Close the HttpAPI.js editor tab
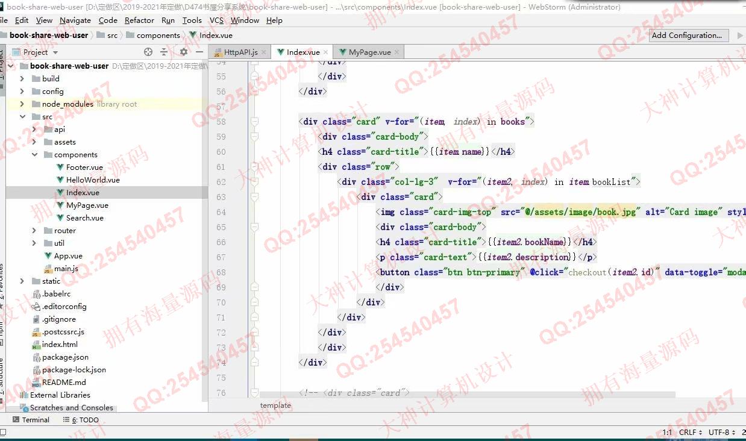This screenshot has height=441, width=746. click(264, 52)
